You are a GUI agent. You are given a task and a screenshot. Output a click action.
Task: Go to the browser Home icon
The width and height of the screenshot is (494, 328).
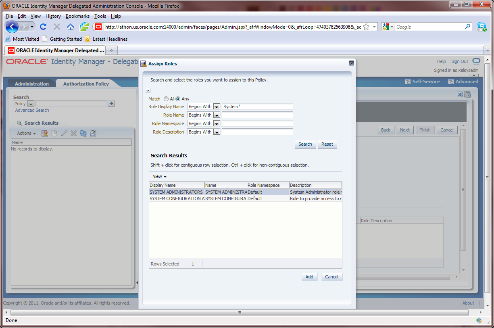coord(71,27)
